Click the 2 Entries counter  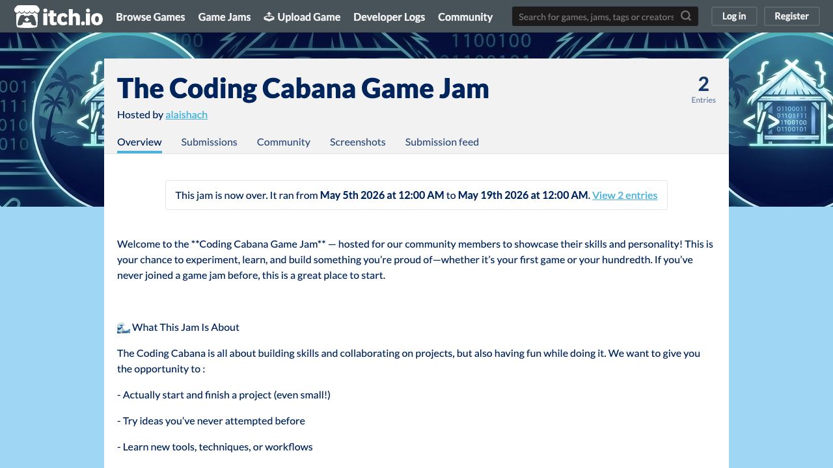(x=703, y=89)
